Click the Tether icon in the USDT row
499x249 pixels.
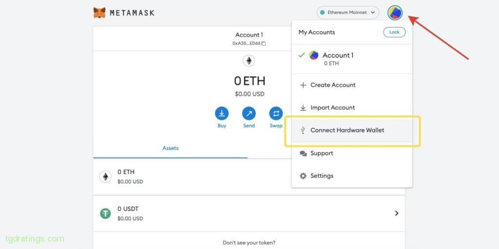tap(105, 213)
